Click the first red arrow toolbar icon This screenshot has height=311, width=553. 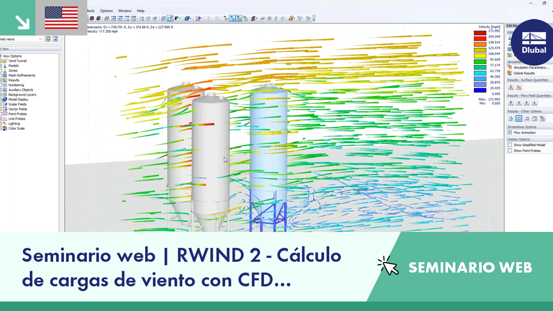coord(91,18)
